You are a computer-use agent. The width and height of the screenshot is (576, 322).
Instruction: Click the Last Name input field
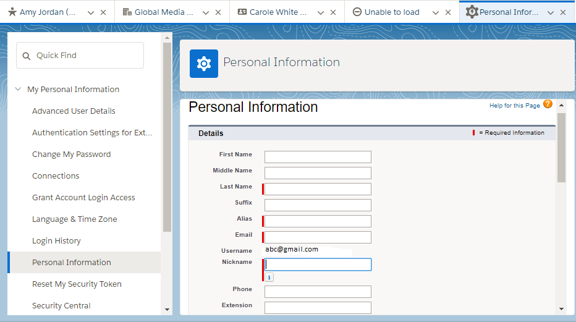(x=318, y=189)
